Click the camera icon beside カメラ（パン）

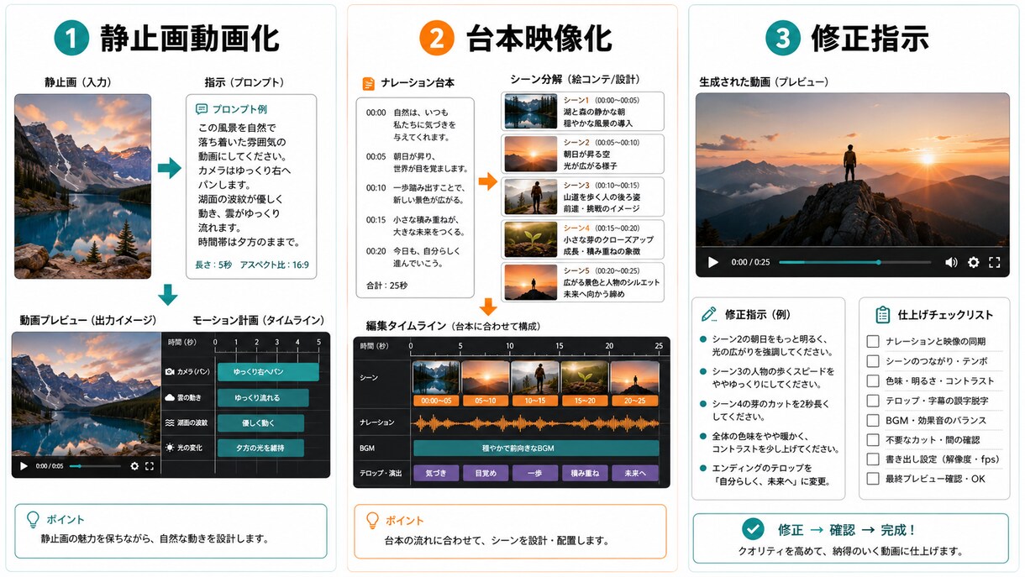point(170,371)
